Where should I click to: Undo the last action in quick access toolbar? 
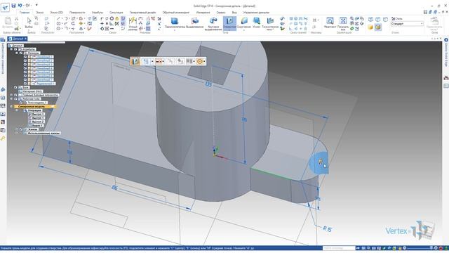point(20,5)
